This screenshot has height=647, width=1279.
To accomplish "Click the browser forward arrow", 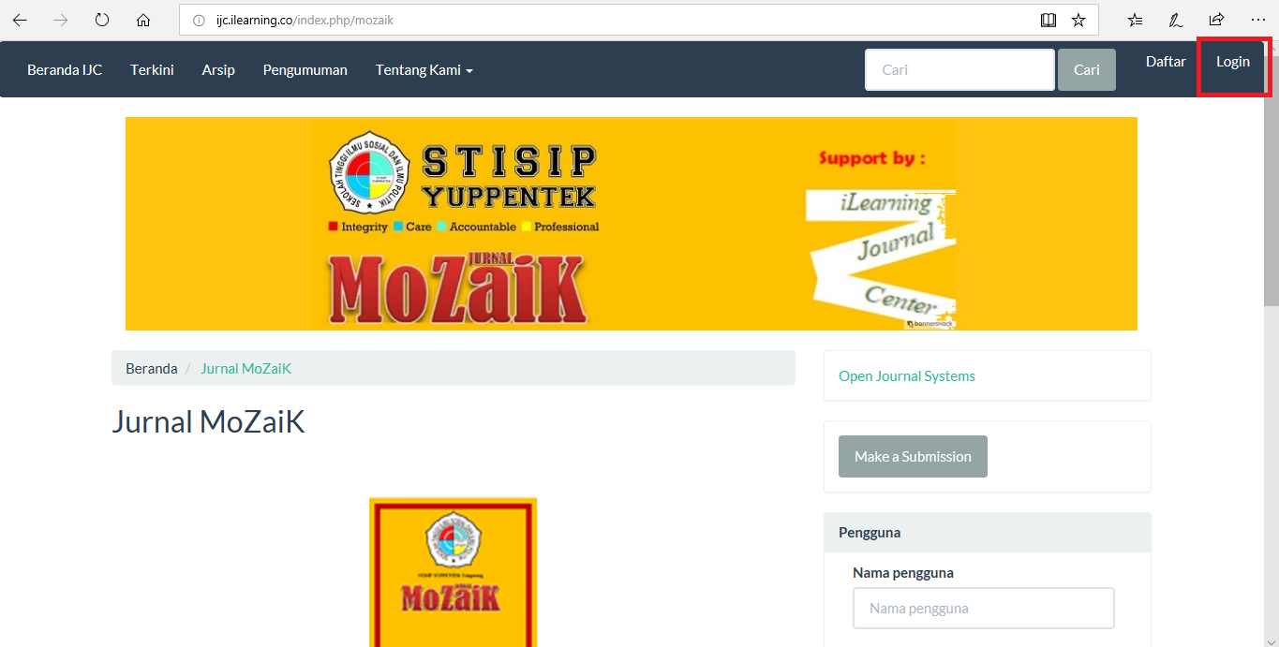I will tap(61, 20).
